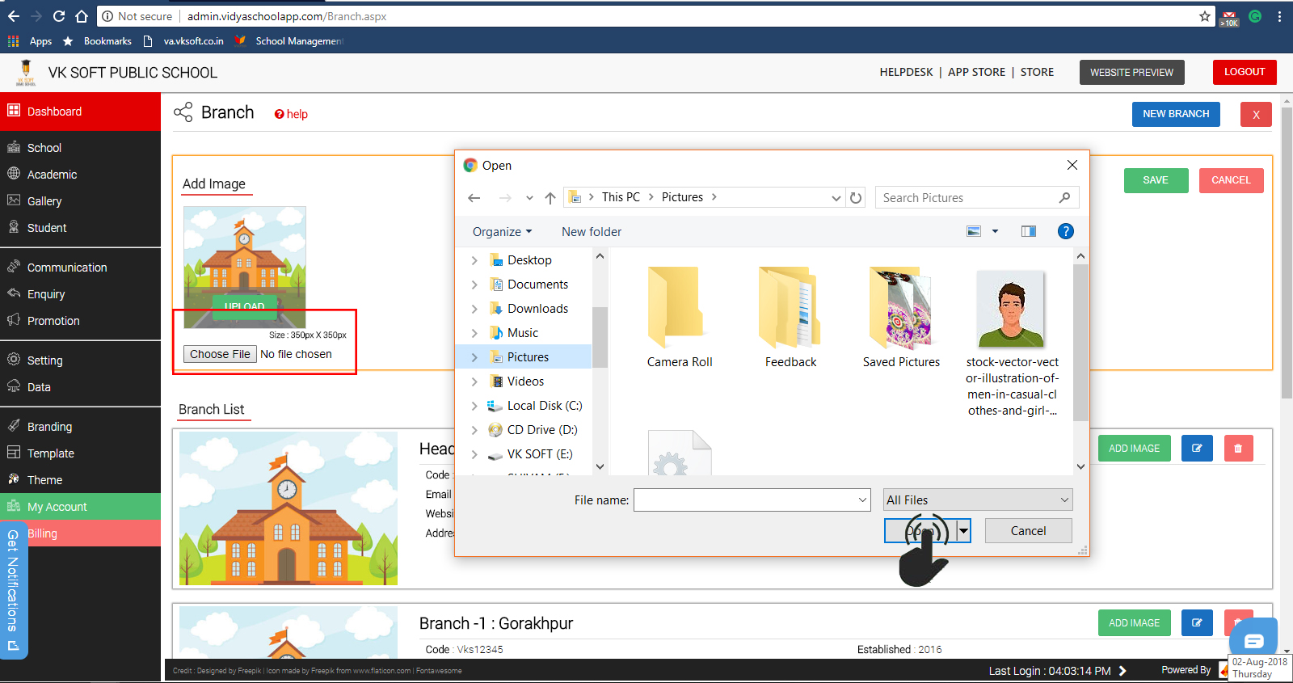Go up one folder level in dialog
Image resolution: width=1293 pixels, height=683 pixels.
click(x=550, y=198)
